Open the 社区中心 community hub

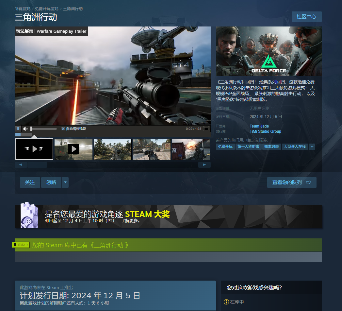click(x=306, y=17)
